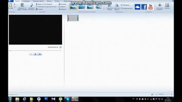Click the zoom in plus button
Screen dimensions: 182x102
[x=171, y=94]
